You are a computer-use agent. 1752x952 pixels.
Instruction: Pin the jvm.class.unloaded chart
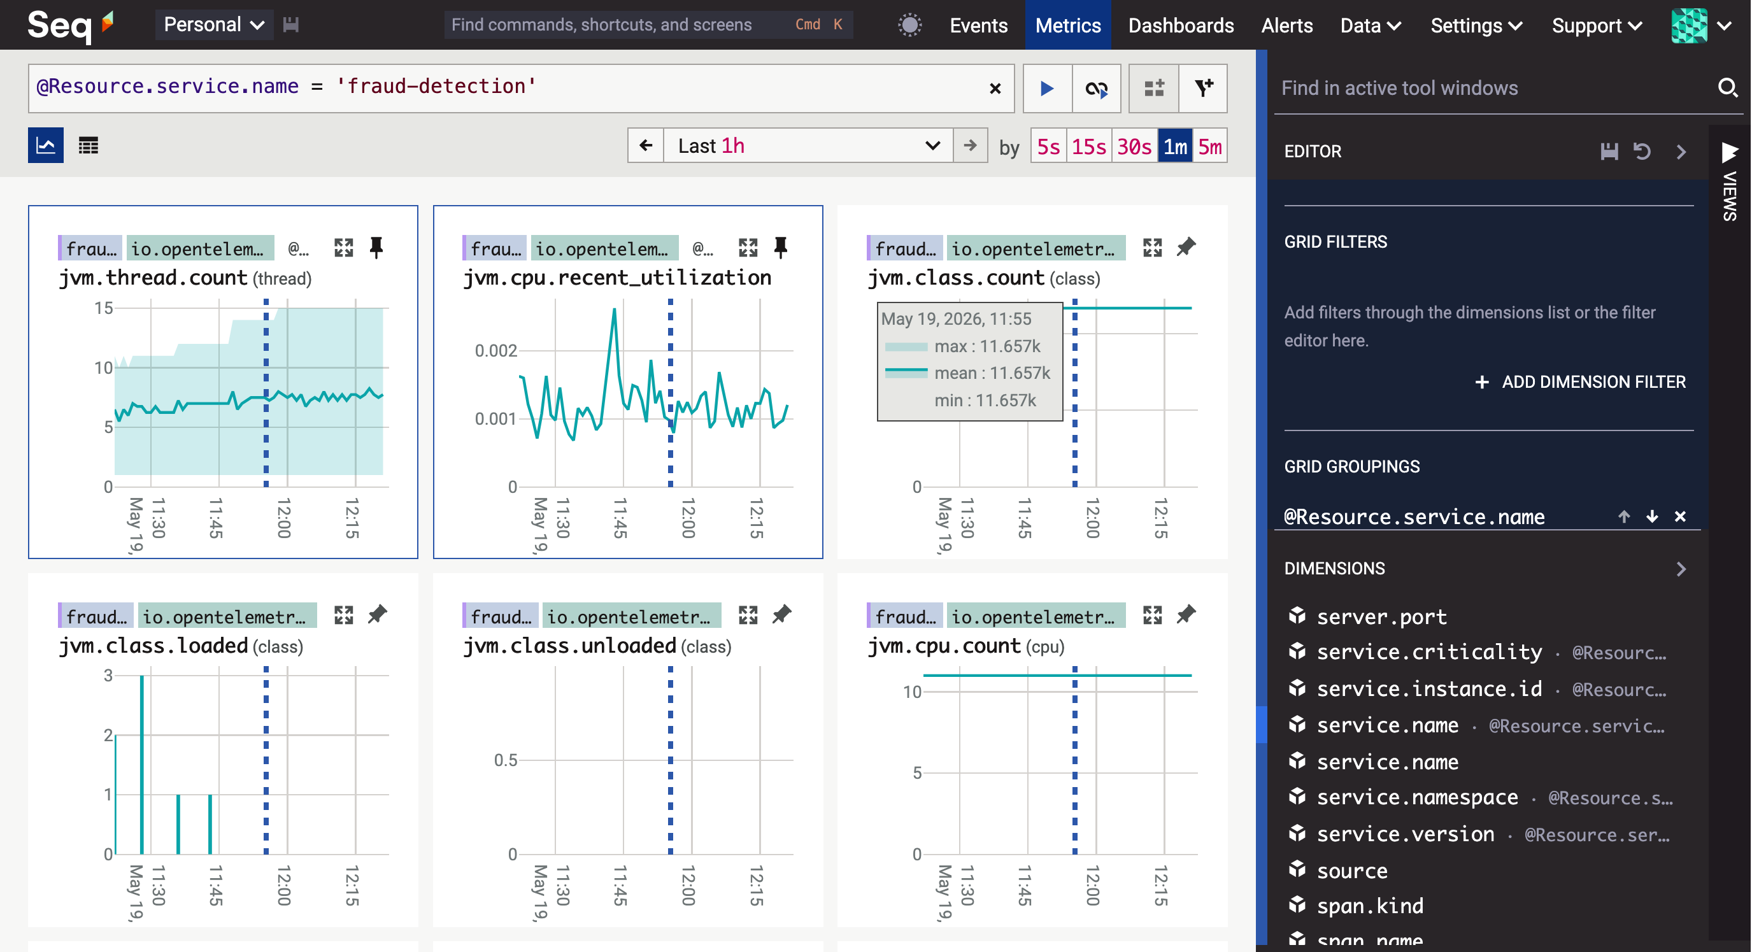(781, 615)
